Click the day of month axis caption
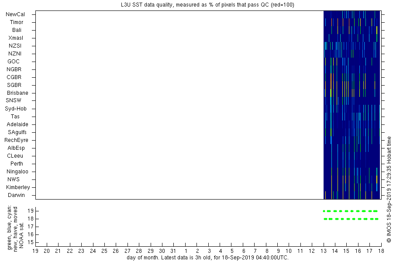 [207, 258]
